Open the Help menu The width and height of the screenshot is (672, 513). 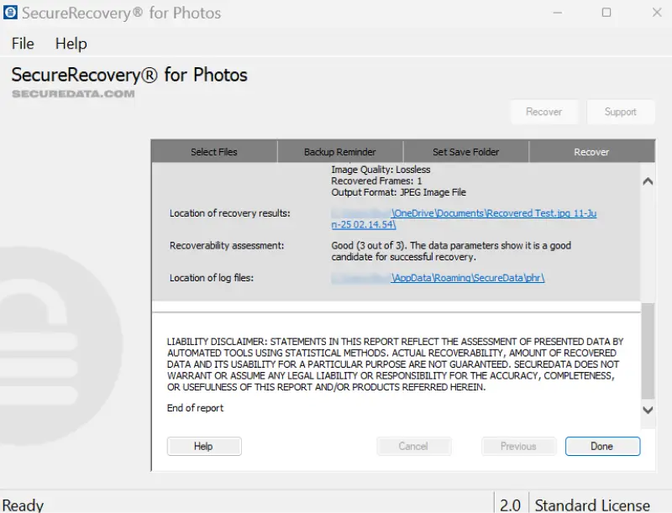(x=71, y=44)
